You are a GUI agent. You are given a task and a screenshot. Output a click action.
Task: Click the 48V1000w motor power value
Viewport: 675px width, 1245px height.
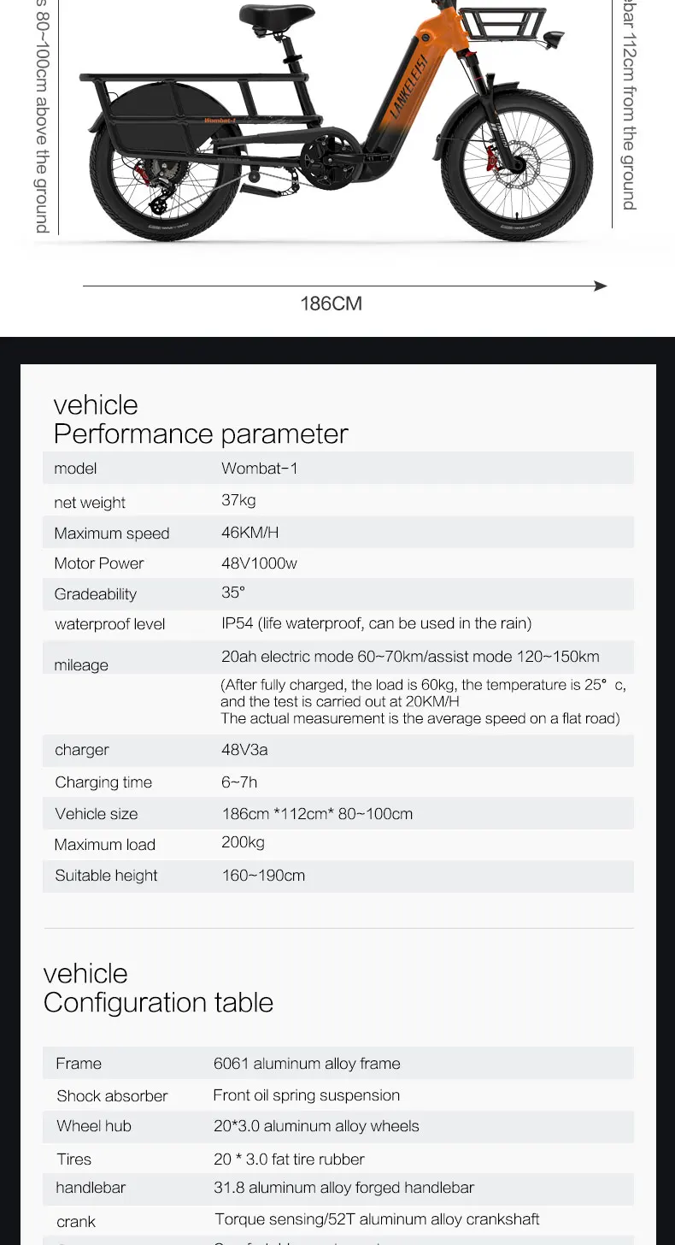coord(260,563)
